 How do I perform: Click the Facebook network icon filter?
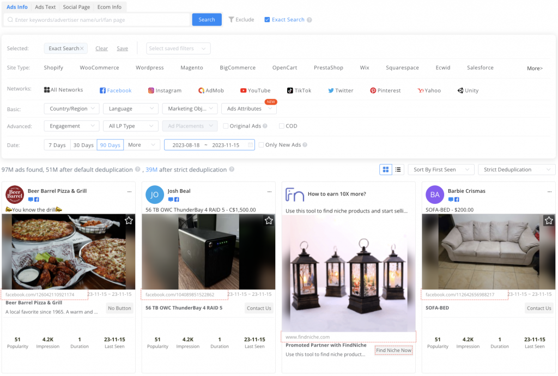[x=102, y=90]
